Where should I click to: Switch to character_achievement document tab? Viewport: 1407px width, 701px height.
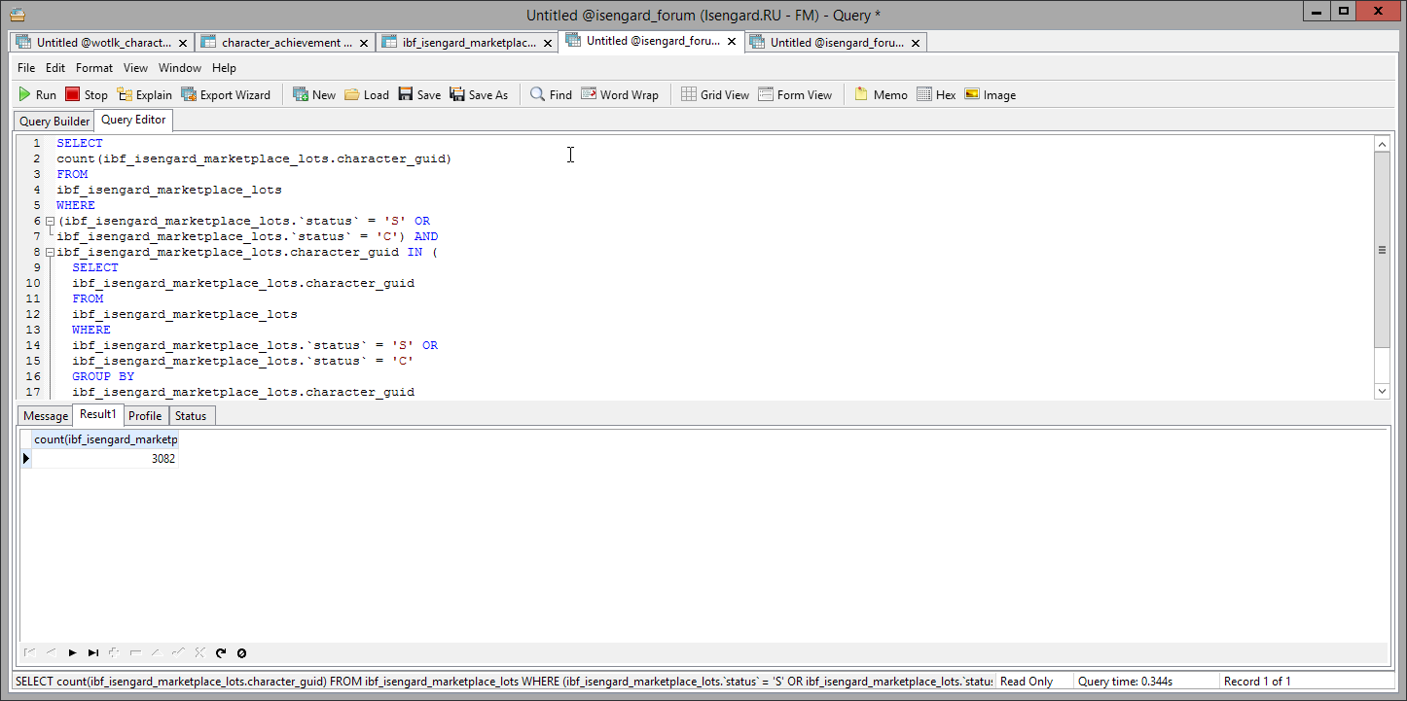click(286, 43)
